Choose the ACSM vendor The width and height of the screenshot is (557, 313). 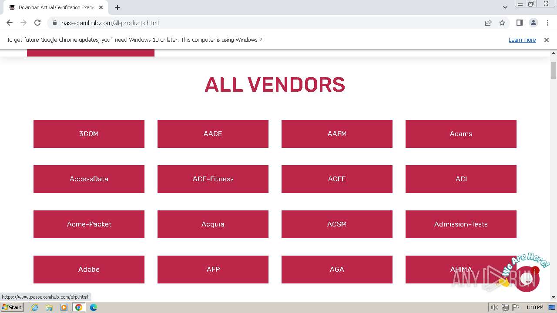pyautogui.click(x=337, y=224)
